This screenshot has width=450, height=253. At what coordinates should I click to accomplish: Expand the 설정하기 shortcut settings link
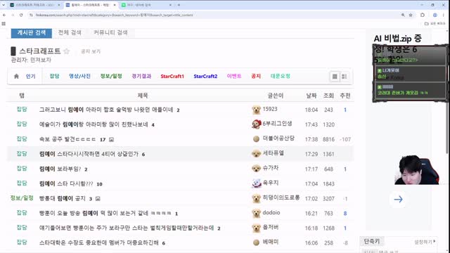425,242
